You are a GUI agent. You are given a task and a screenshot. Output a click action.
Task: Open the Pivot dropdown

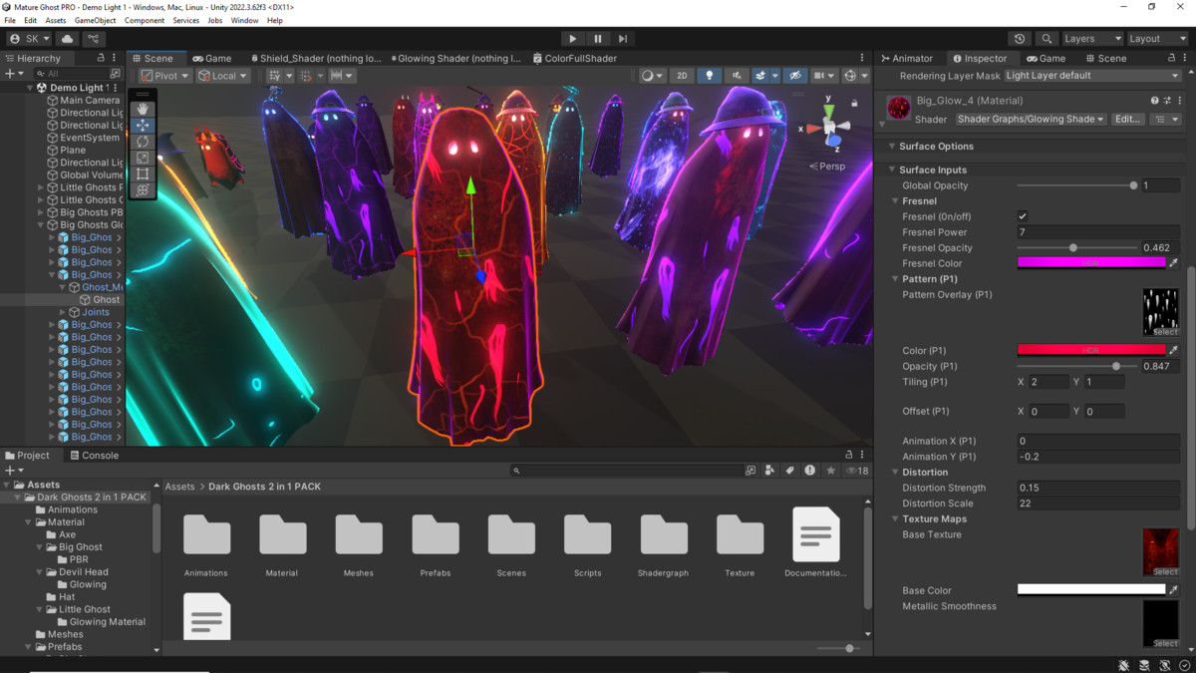pyautogui.click(x=164, y=76)
